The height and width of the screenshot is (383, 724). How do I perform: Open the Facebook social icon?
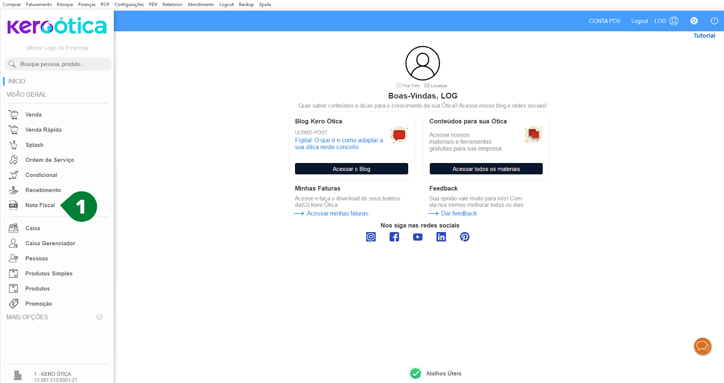tap(395, 237)
